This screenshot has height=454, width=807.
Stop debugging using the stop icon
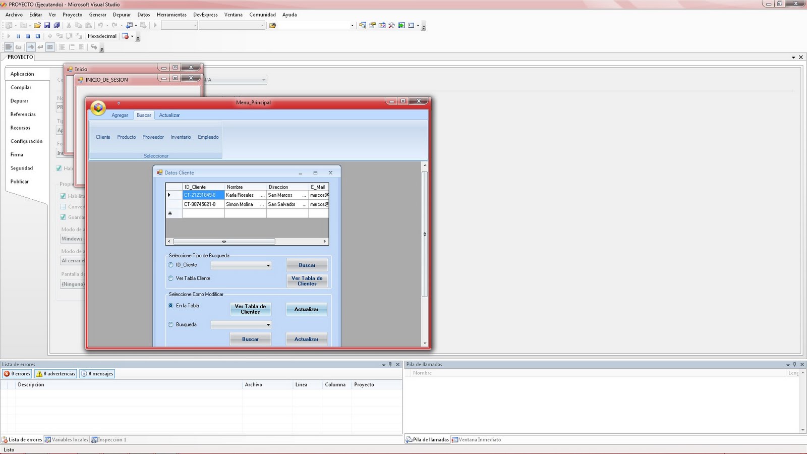[28, 36]
